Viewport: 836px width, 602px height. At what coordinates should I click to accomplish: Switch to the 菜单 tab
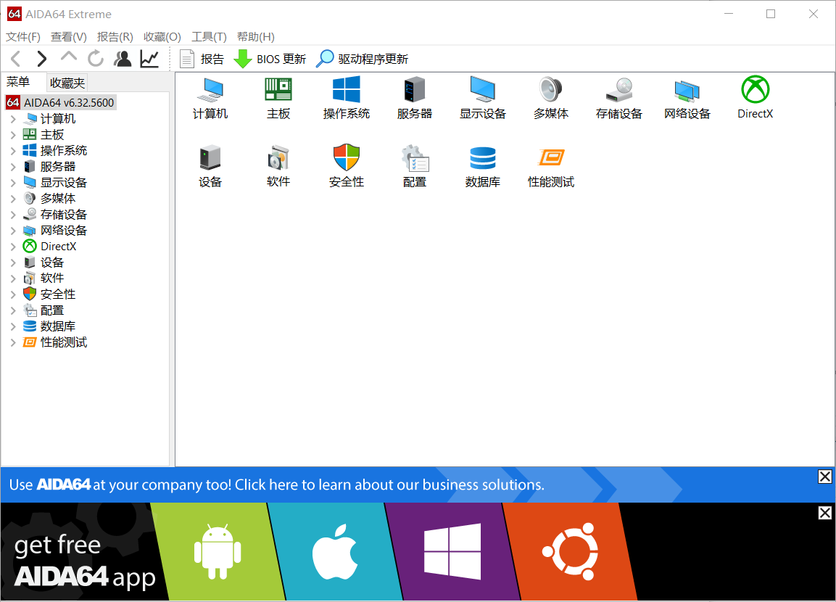[x=18, y=82]
